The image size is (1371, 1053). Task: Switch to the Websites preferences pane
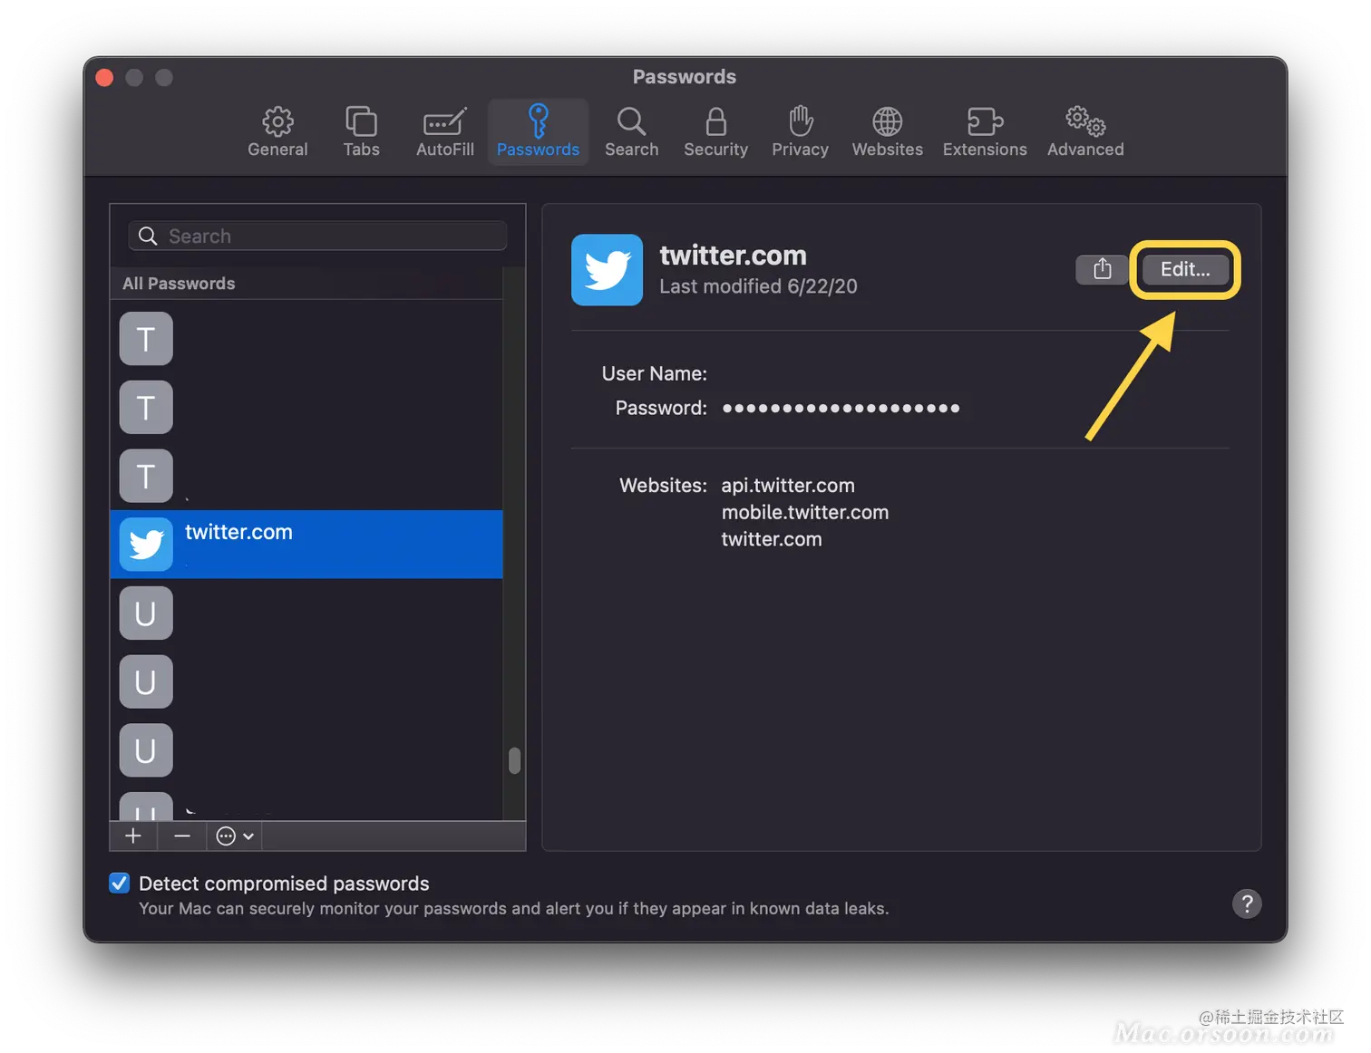click(x=887, y=132)
